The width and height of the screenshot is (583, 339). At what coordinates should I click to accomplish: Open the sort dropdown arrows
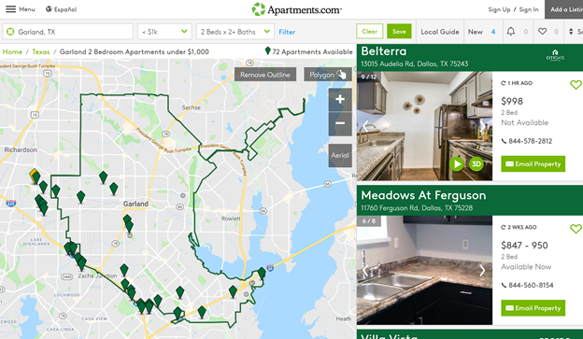point(571,32)
